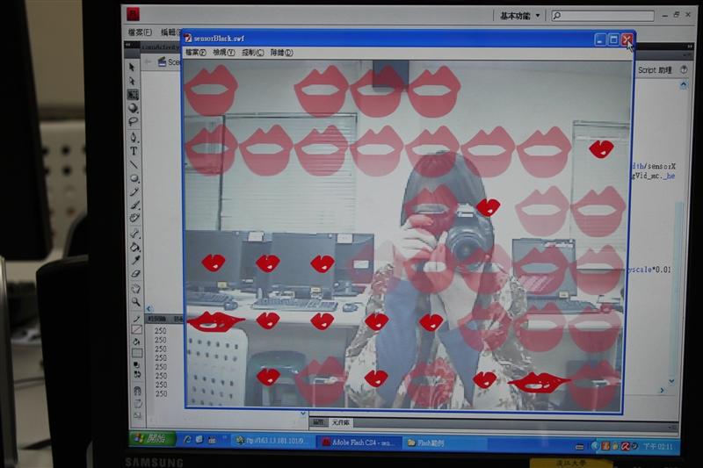The width and height of the screenshot is (703, 468).
Task: Switch to Adobe Flash CS4 taskbar button
Action: click(x=359, y=443)
